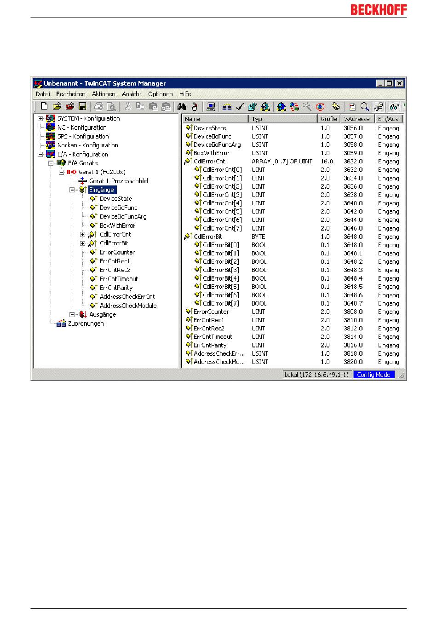Collapse the E/A - Konfiguration node

40,154
